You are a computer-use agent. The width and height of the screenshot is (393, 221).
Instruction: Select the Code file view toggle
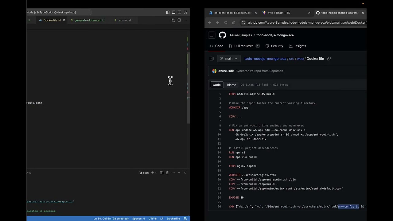(x=217, y=85)
